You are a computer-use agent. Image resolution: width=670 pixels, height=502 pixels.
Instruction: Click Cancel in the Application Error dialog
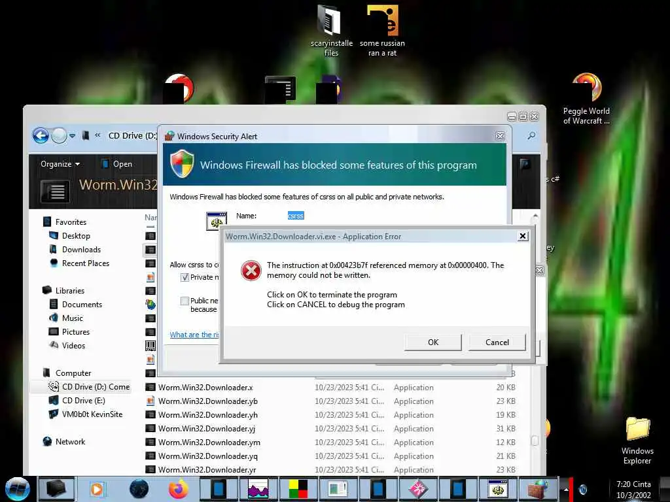point(497,342)
